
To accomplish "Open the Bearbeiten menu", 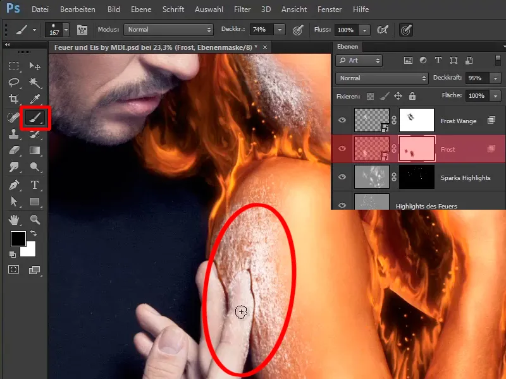I will (77, 9).
